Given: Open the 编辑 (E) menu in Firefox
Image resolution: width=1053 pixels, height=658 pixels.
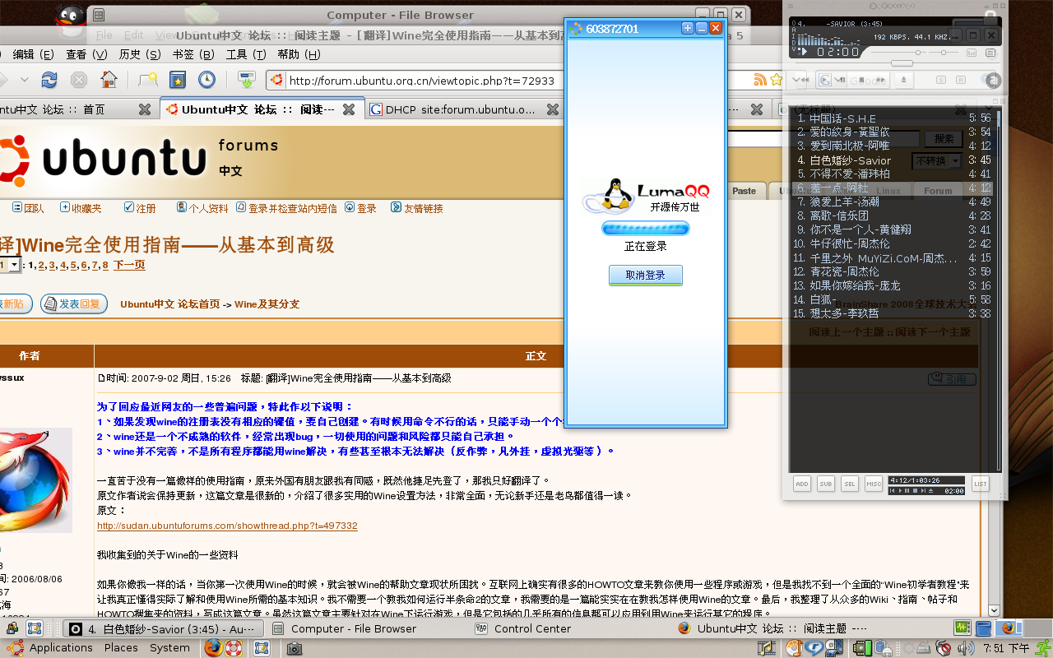Looking at the screenshot, I should point(33,54).
